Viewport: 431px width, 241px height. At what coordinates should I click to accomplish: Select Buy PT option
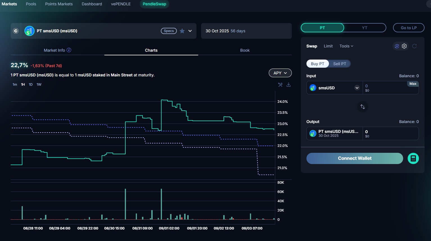(x=318, y=64)
